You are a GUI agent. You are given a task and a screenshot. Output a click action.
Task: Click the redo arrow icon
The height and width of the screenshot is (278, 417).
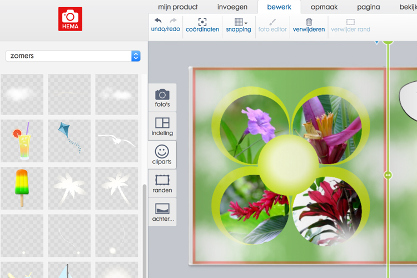click(x=173, y=21)
